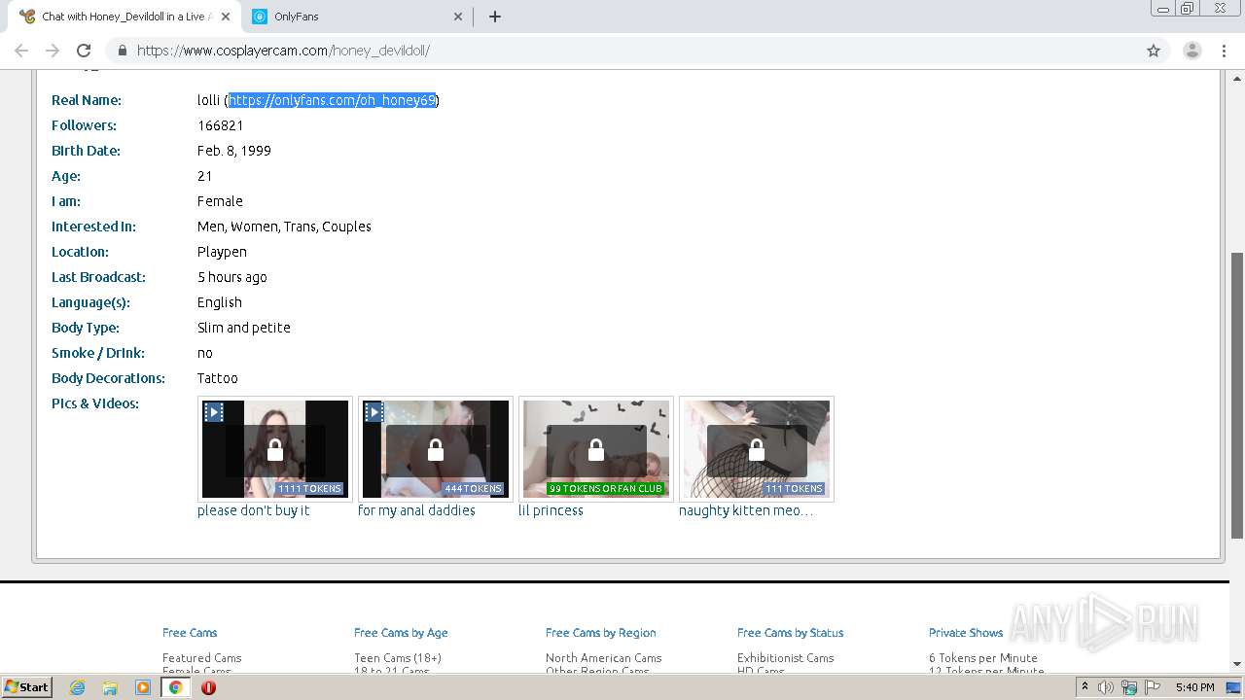Screen dimensions: 1245x700
Task: Open the network status tray icon
Action: (x=1129, y=687)
